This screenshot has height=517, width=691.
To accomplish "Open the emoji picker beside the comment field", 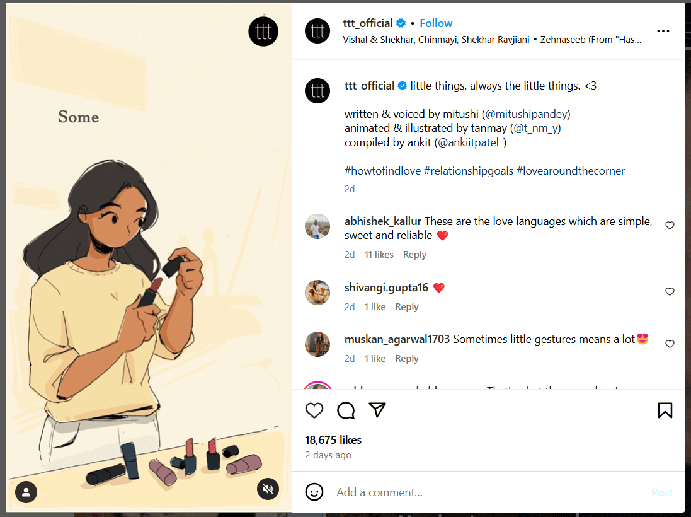I will tap(314, 492).
